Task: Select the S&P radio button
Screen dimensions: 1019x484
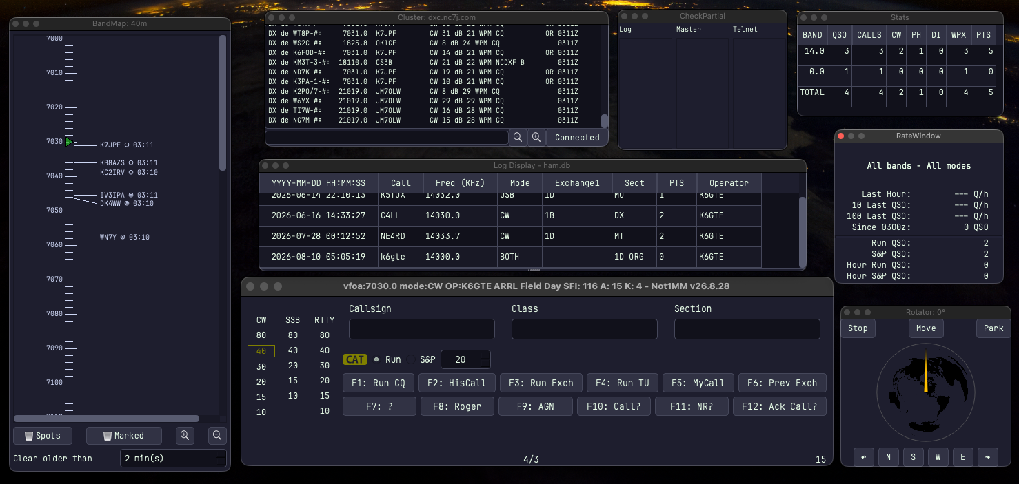Action: [x=422, y=359]
